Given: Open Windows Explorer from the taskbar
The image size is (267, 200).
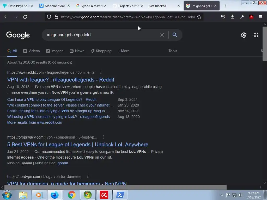Looking at the screenshot, I should pos(23,195).
